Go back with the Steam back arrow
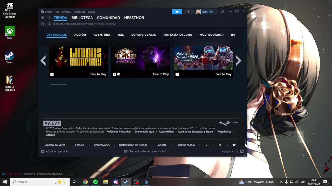332x186 pixels. (x=43, y=18)
